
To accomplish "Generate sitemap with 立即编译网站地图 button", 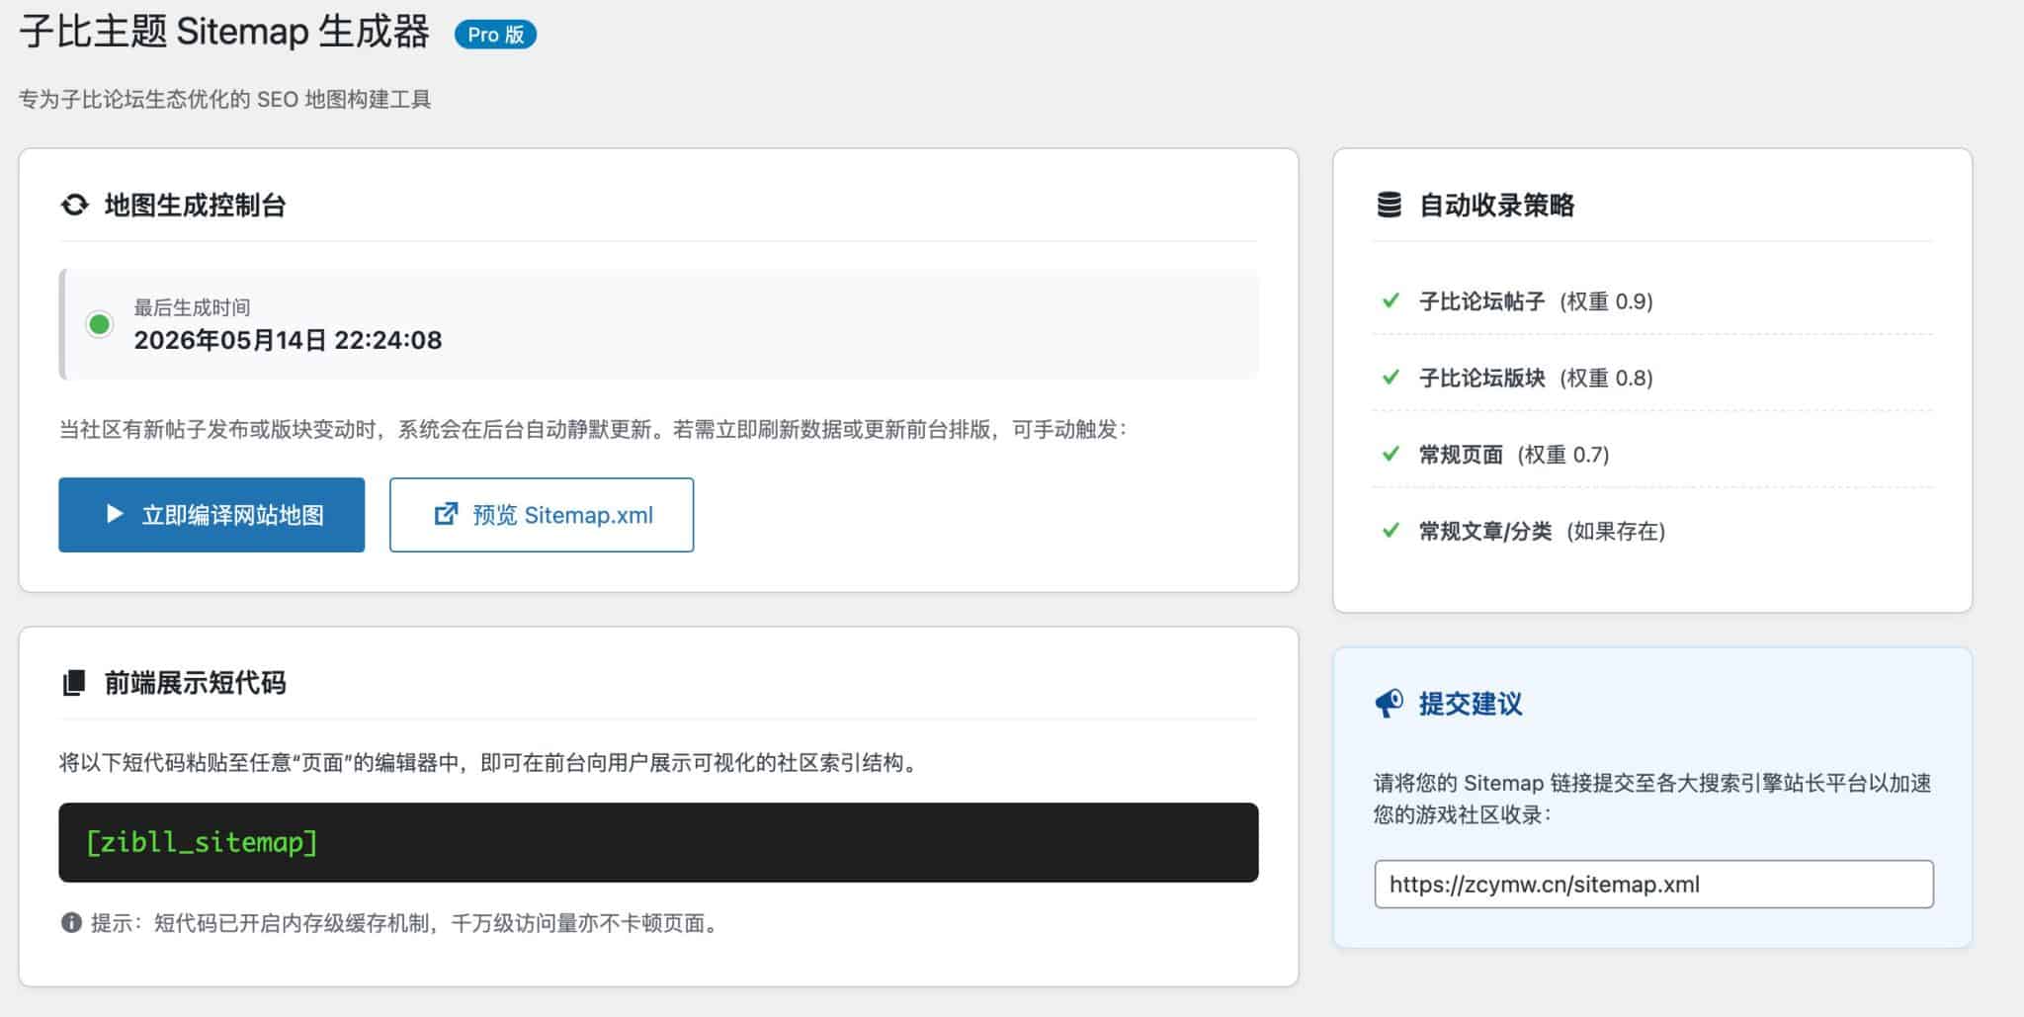I will pyautogui.click(x=211, y=515).
